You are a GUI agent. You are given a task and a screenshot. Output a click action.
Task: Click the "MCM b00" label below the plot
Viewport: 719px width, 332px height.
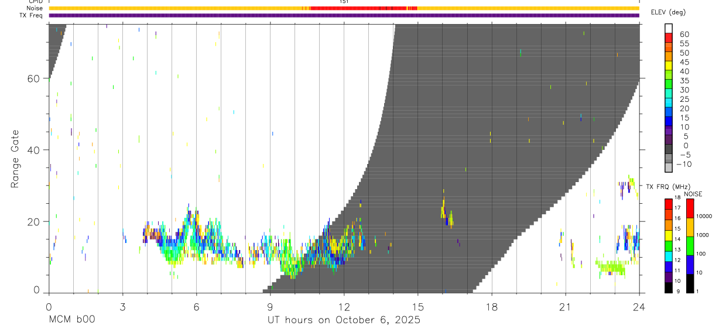tap(71, 320)
